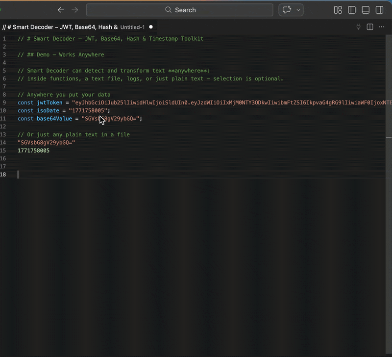392x357 pixels.
Task: Click the isoDate variable name
Action: (48, 110)
